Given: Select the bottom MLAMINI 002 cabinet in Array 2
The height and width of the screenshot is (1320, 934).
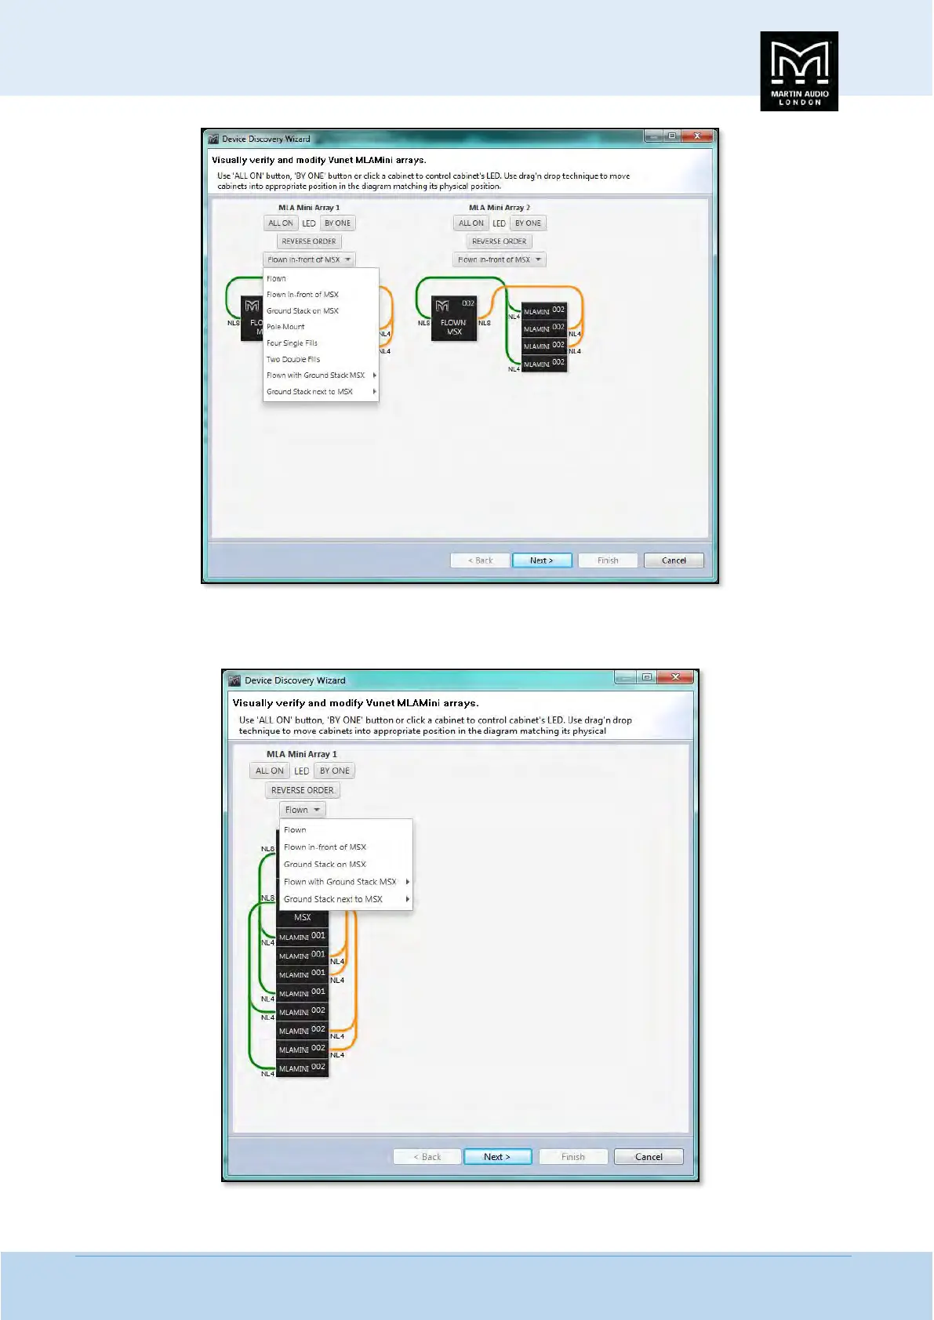Looking at the screenshot, I should click(x=543, y=364).
